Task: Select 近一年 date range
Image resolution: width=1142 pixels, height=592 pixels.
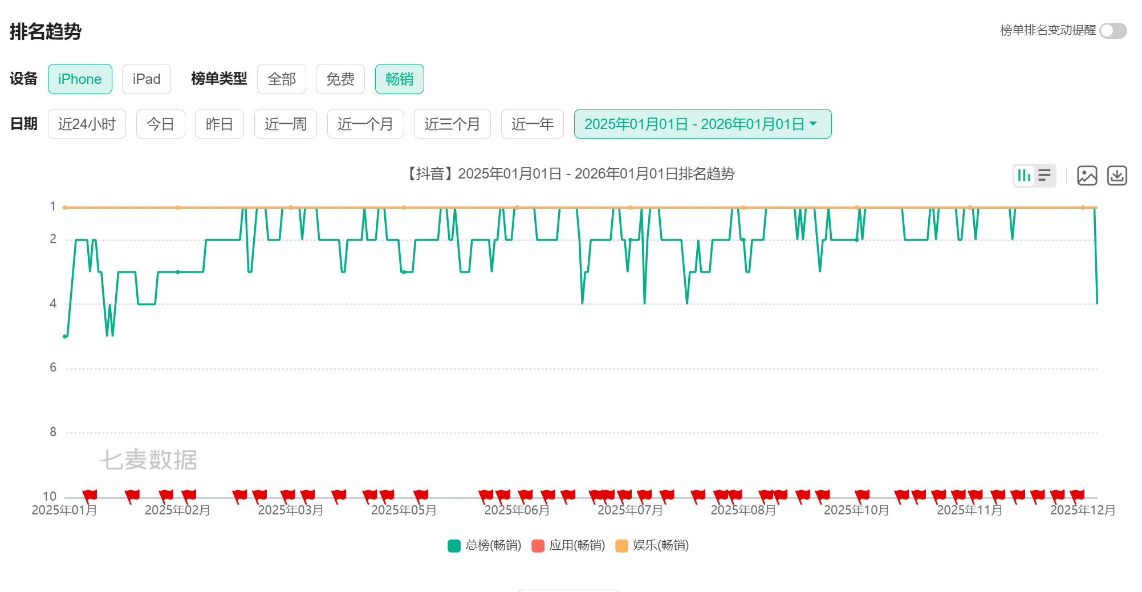Action: pyautogui.click(x=532, y=124)
